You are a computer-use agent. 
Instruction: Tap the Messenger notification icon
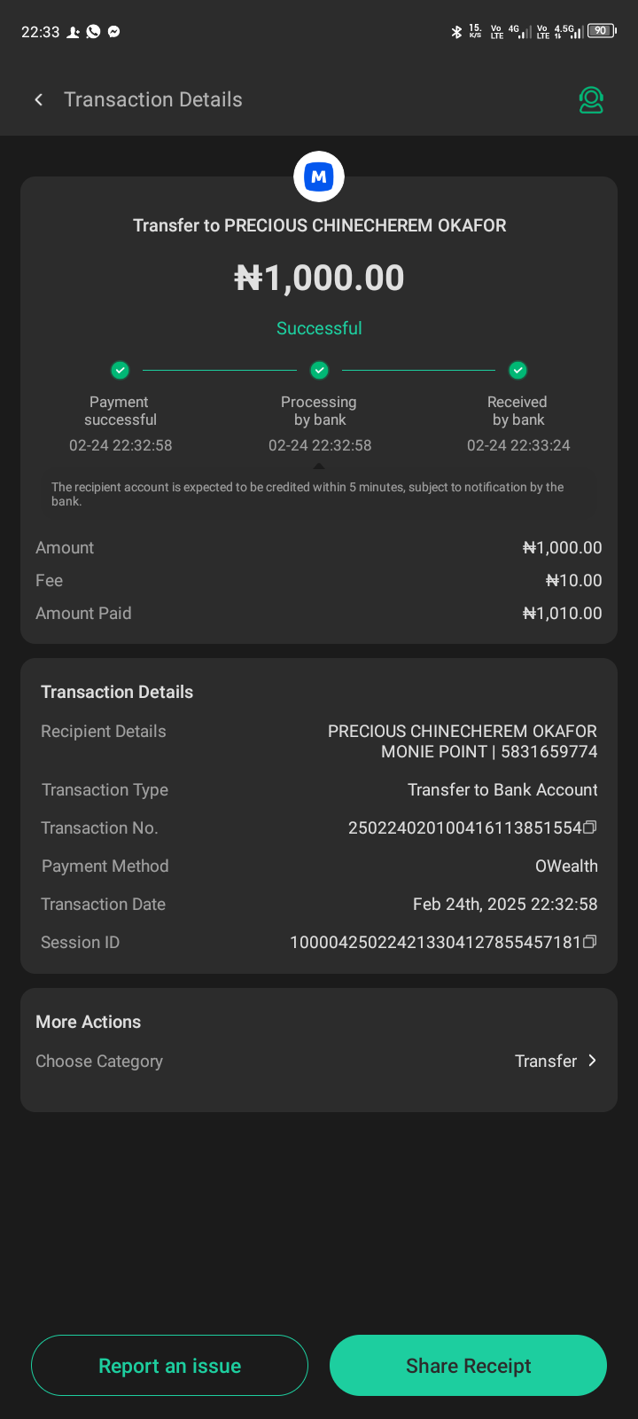point(114,32)
